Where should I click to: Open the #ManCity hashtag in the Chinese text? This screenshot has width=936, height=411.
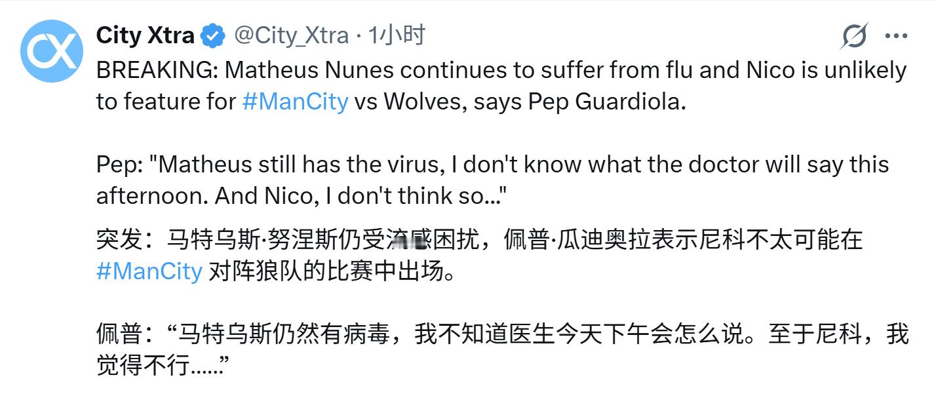148,272
